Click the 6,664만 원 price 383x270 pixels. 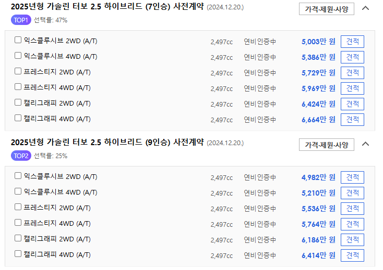pos(318,120)
